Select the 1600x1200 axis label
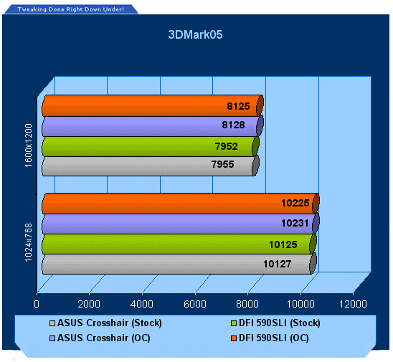Image resolution: width=393 pixels, height=362 pixels. tap(29, 146)
